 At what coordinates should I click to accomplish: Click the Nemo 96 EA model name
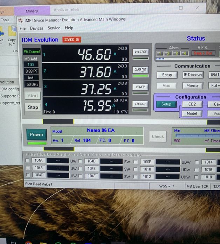(x=101, y=131)
